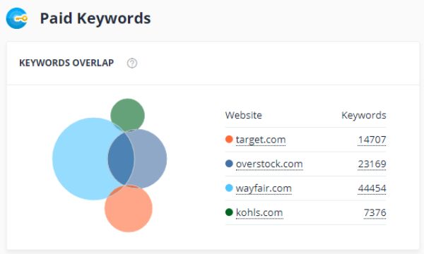
Task: Click the dark blue overstock.com legend dot
Action: coord(229,164)
